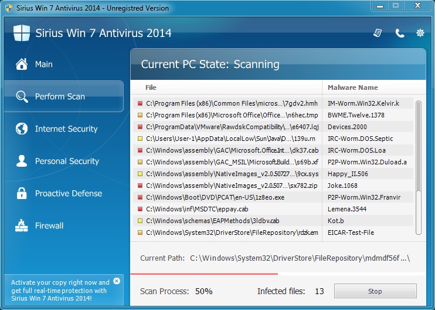
Task: Click red threat marker for dk37.cab
Action: (140, 150)
